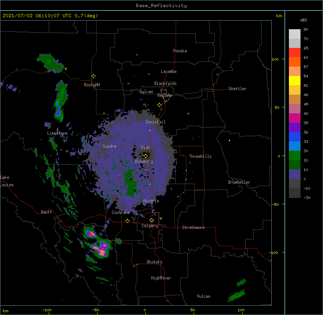Click the -50 tick on horizontal axis
This screenshot has width=323, height=315.
(x=96, y=310)
